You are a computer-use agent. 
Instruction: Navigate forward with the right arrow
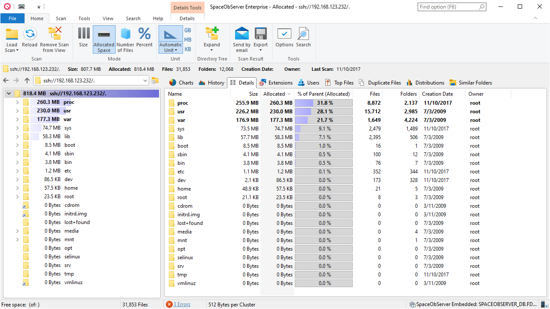click(16, 80)
